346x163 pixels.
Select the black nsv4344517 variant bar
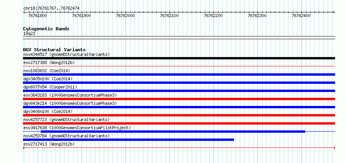[179, 58]
